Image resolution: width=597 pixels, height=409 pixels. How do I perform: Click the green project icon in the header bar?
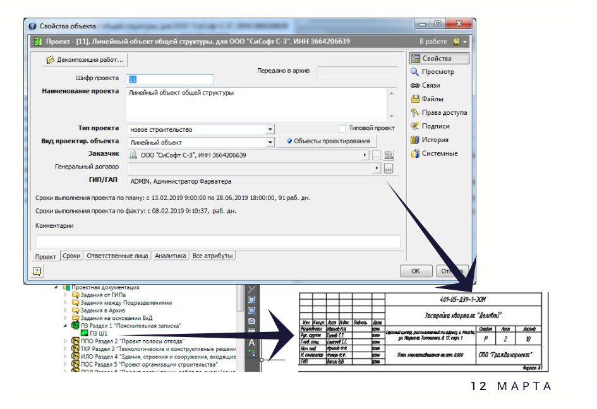[x=38, y=42]
